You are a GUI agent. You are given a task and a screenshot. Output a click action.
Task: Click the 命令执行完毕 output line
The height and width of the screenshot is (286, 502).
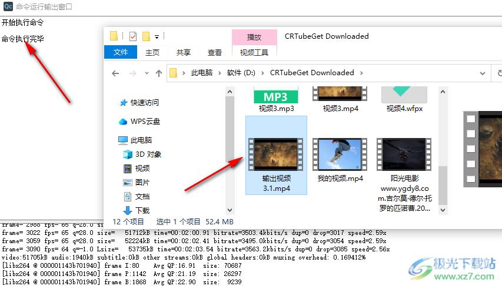[22, 39]
